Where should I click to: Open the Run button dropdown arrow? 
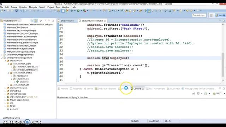pyautogui.click(x=81, y=11)
